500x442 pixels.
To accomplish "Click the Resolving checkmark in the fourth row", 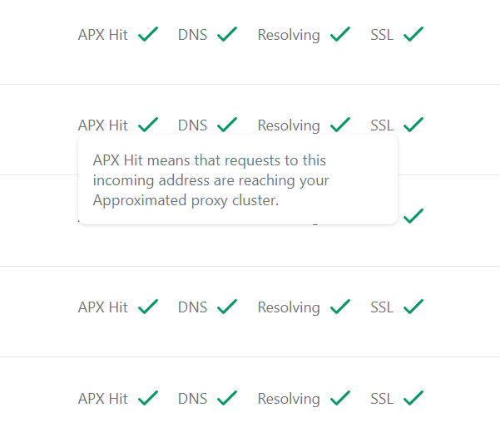I will (x=340, y=307).
